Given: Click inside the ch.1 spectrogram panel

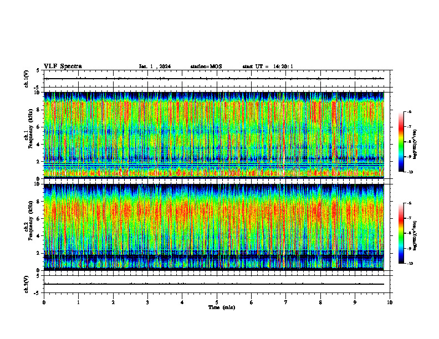Looking at the screenshot, I should pos(214,135).
